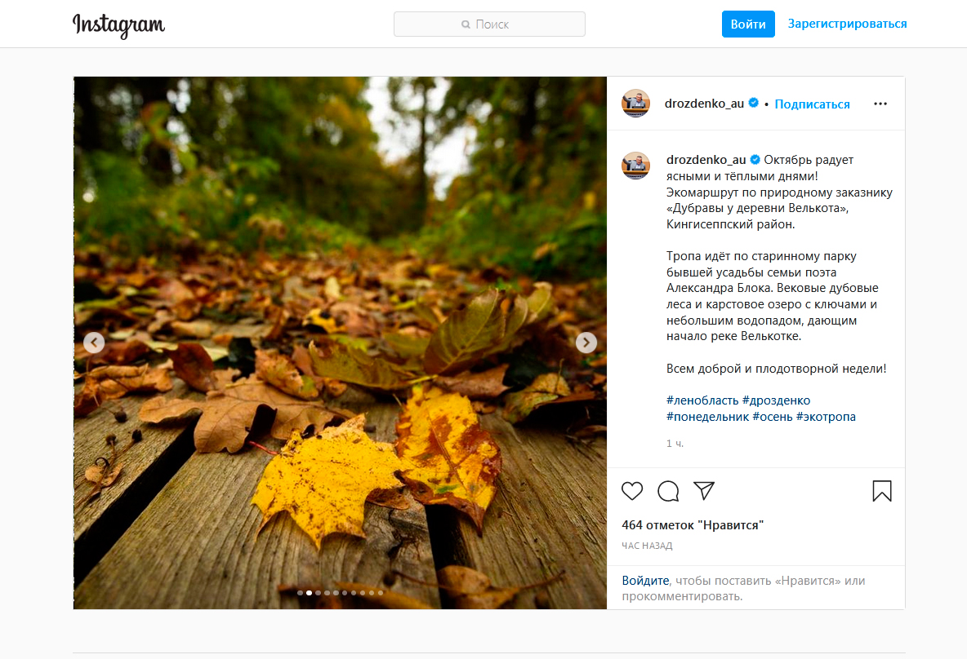Screen dimensions: 967x659
Task: Save post with bookmark icon
Action: [881, 490]
